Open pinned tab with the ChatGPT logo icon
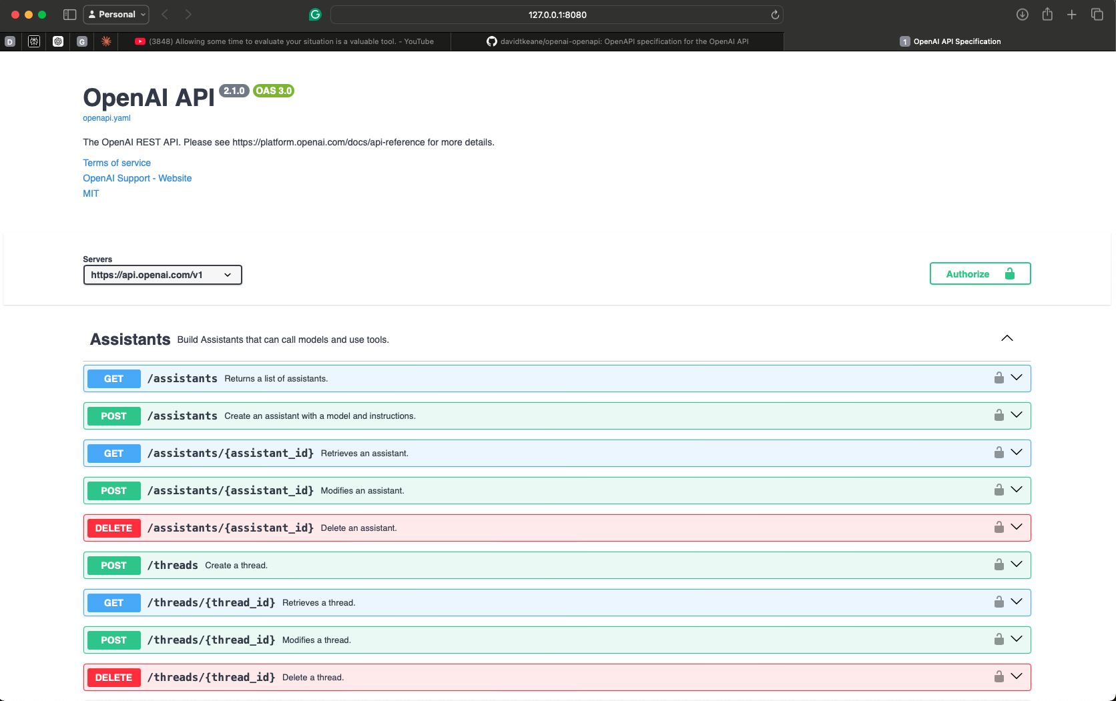This screenshot has width=1116, height=701. 58,41
